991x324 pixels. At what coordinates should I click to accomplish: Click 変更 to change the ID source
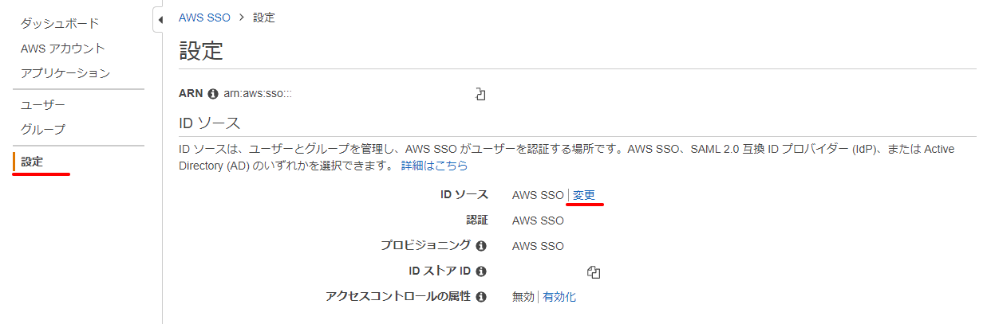point(584,195)
